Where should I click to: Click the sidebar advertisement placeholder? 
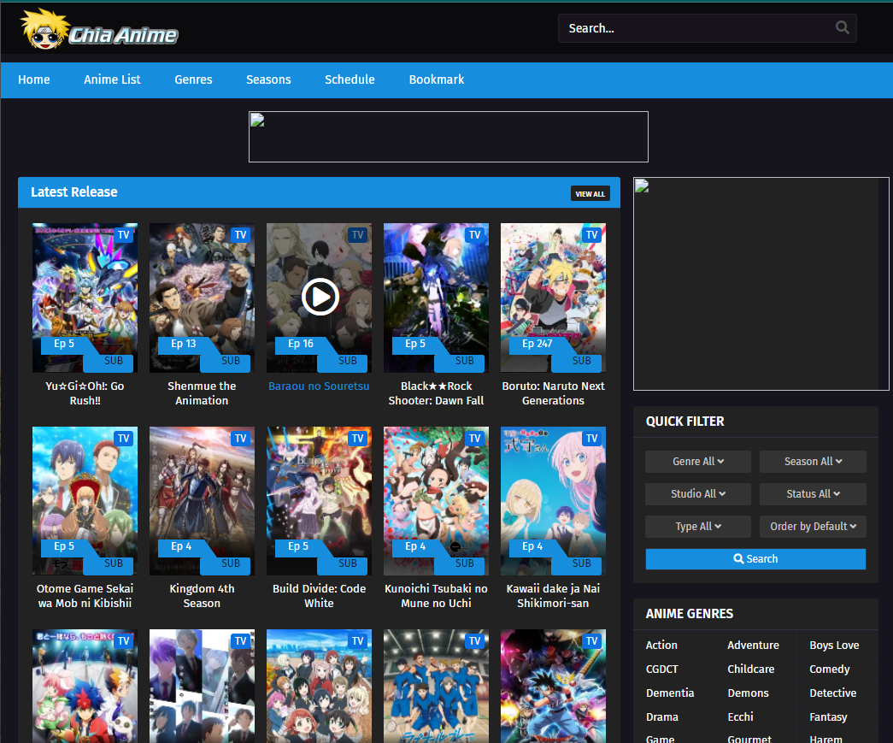point(761,284)
